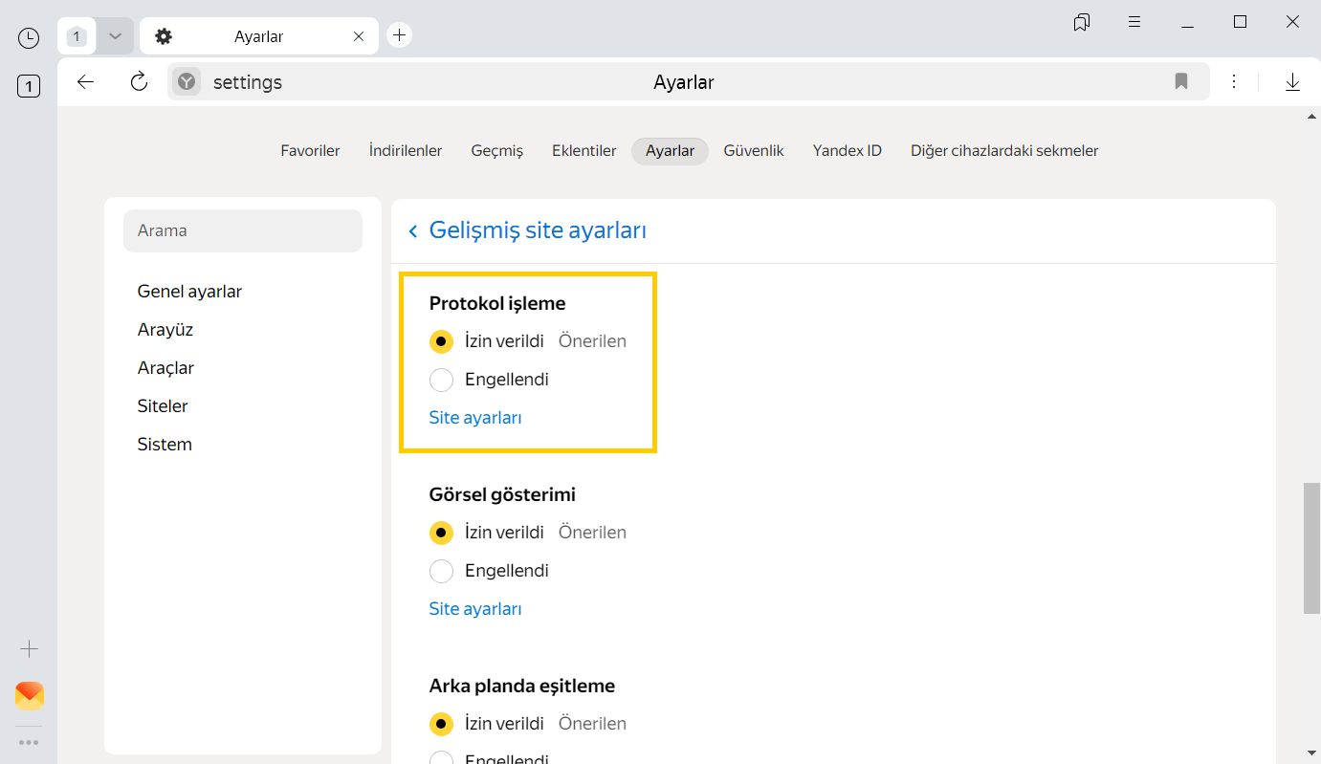The height and width of the screenshot is (764, 1321).
Task: Open the Eklentiler tab
Action: pyautogui.click(x=583, y=151)
